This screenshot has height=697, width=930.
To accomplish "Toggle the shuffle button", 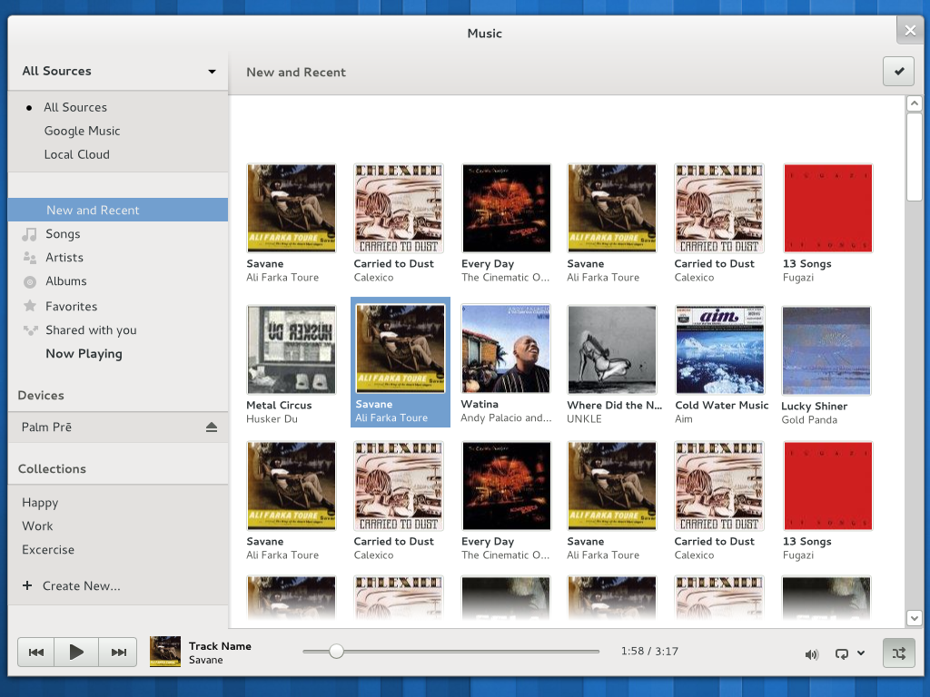I will (898, 653).
